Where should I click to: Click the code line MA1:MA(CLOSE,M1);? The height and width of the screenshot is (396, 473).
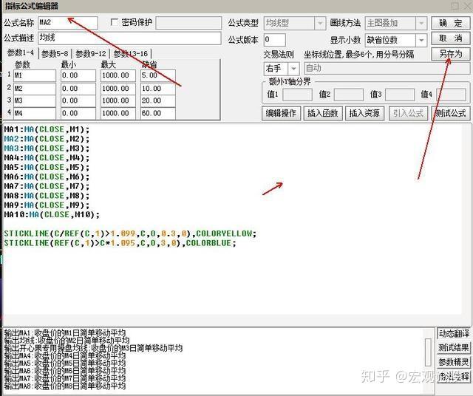coord(47,130)
